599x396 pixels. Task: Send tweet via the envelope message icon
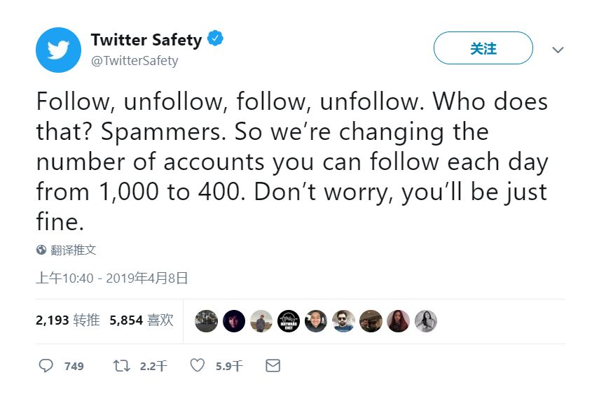click(x=273, y=365)
